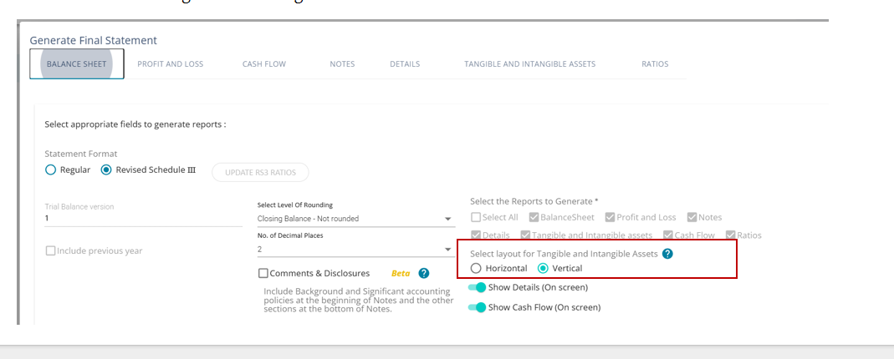The height and width of the screenshot is (359, 894).
Task: Go to the Ratios tab
Action: pos(655,64)
